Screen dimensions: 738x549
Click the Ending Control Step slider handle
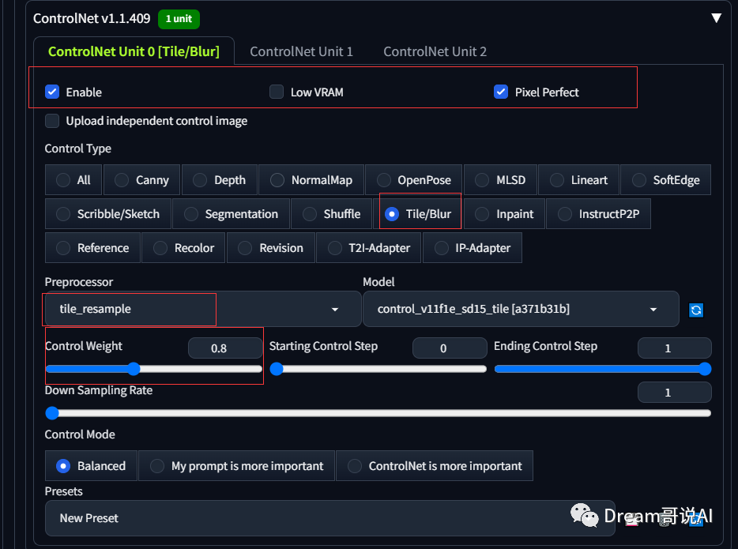pyautogui.click(x=705, y=369)
